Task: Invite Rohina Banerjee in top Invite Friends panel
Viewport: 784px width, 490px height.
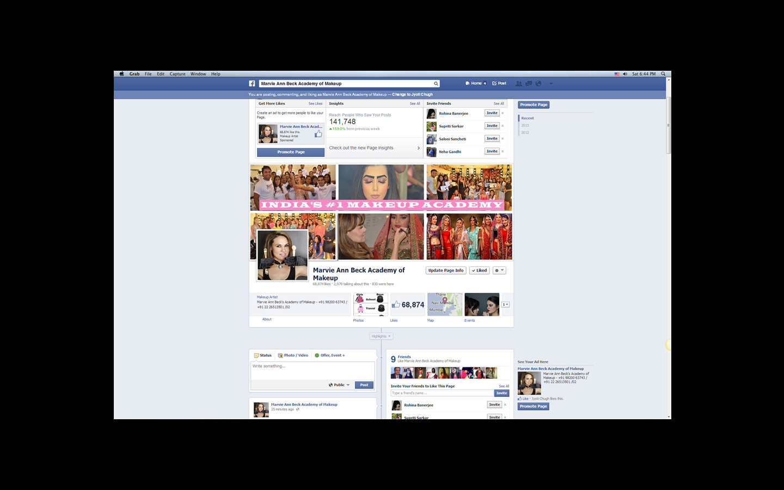Action: point(492,113)
